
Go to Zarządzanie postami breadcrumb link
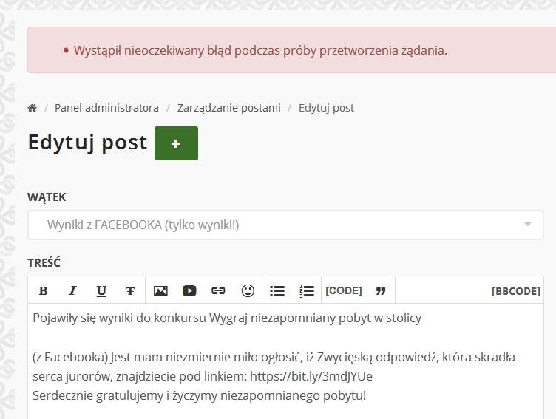228,108
